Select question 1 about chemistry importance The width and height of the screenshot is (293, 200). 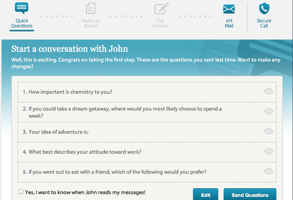[x=70, y=92]
